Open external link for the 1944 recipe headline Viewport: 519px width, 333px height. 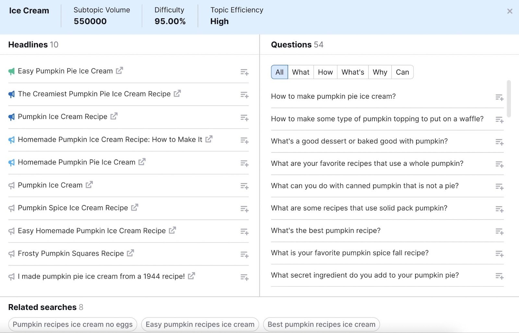pos(191,276)
